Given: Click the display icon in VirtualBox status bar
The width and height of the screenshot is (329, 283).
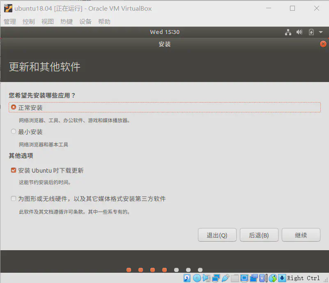Looking at the screenshot, I should 244,278.
